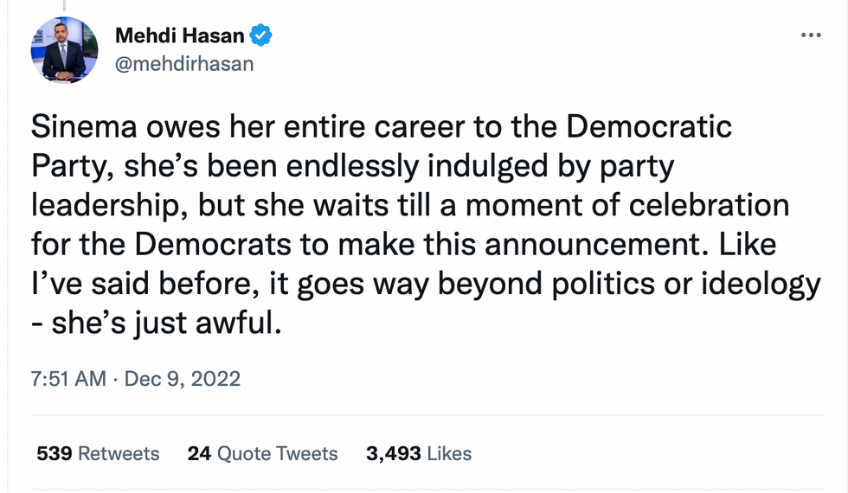Click the blue verified badge
The height and width of the screenshot is (493, 848).
click(261, 35)
